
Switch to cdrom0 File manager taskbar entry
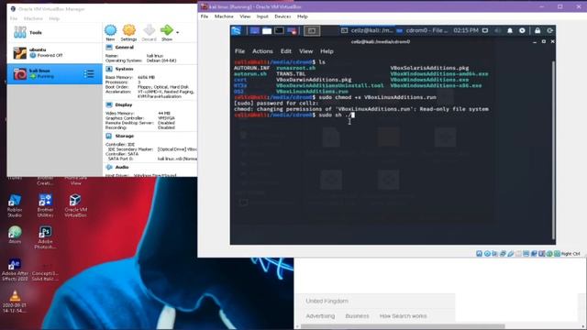[x=422, y=30]
